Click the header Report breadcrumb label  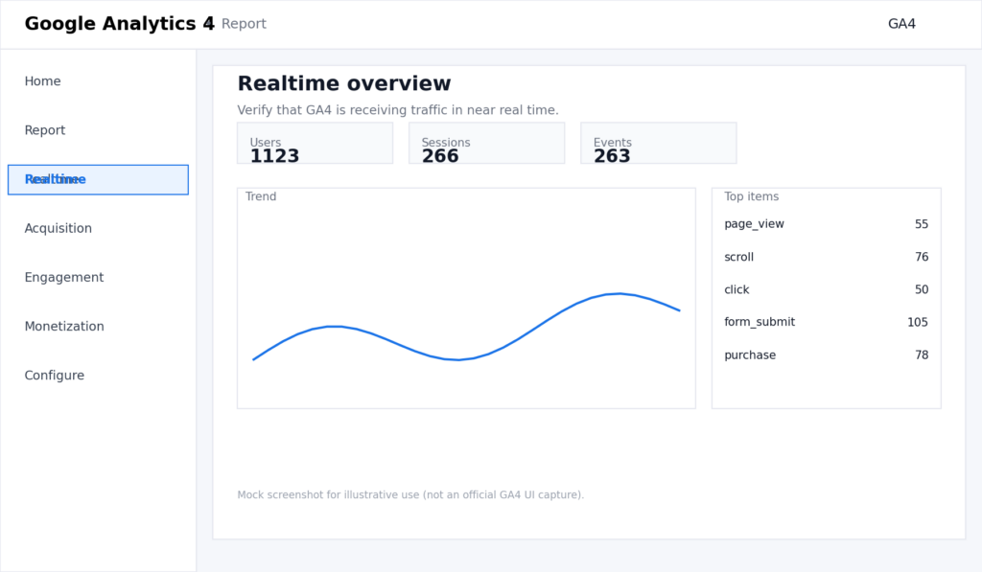coord(244,24)
